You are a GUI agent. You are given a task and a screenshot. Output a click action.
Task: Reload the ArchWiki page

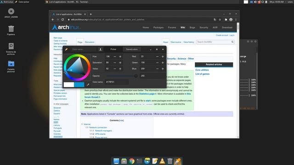62,20
